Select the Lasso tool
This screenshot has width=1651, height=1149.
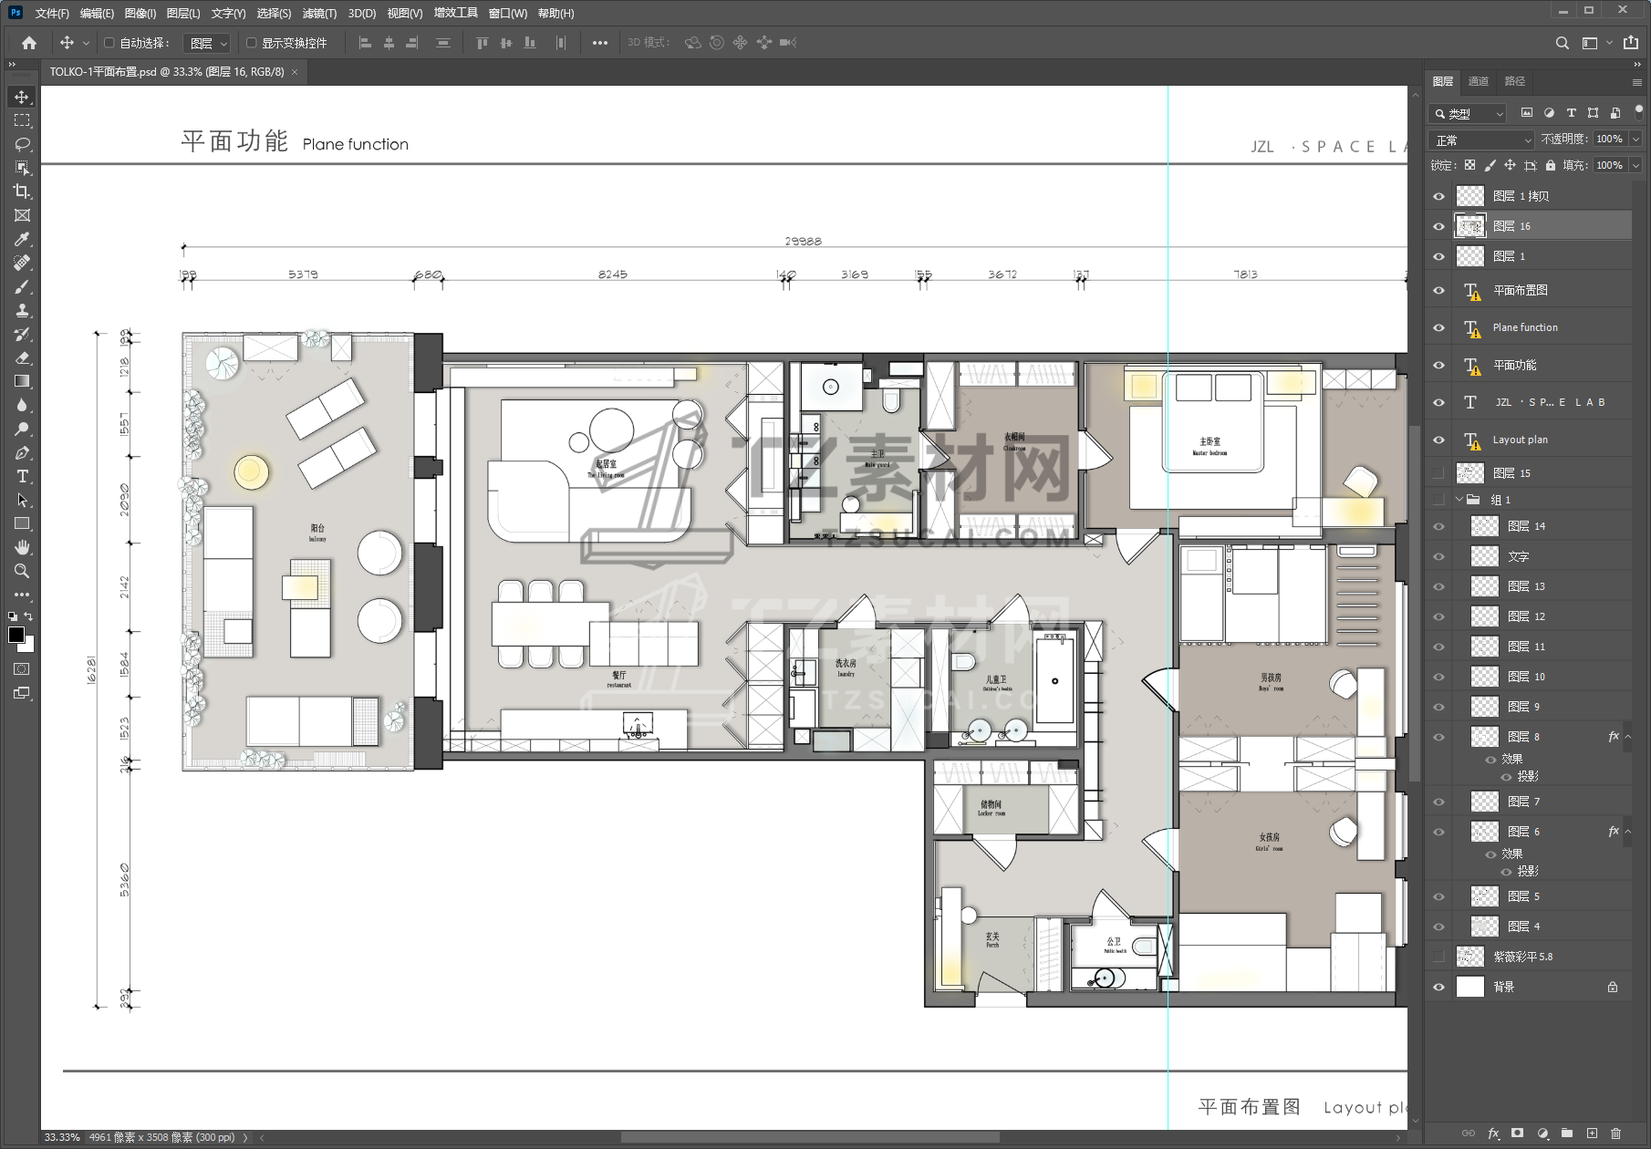[22, 144]
